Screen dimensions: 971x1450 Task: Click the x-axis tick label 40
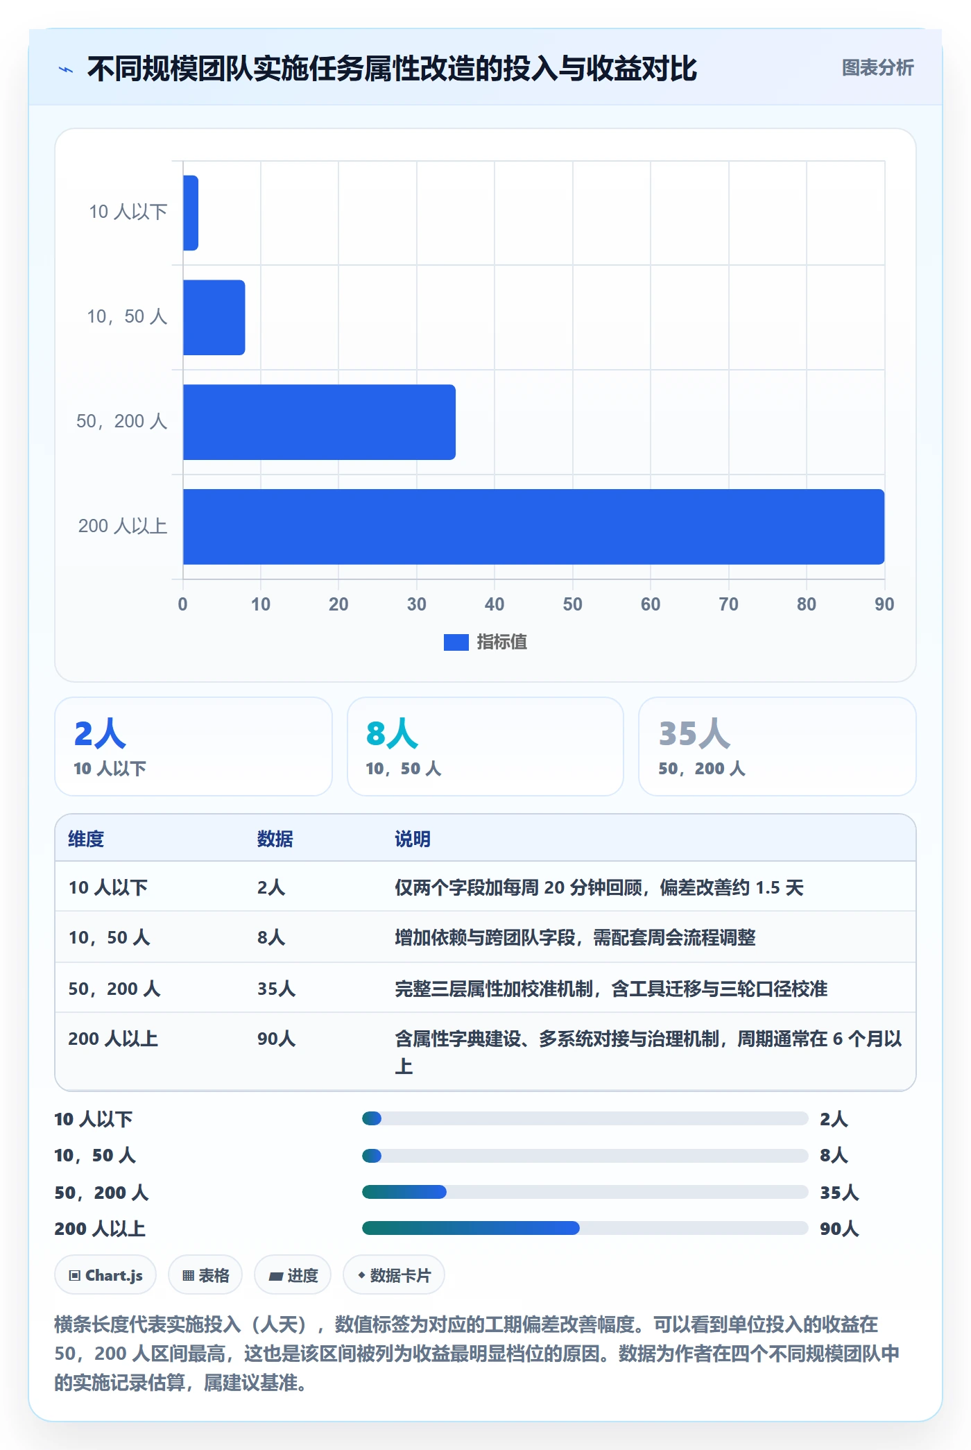[x=495, y=604]
